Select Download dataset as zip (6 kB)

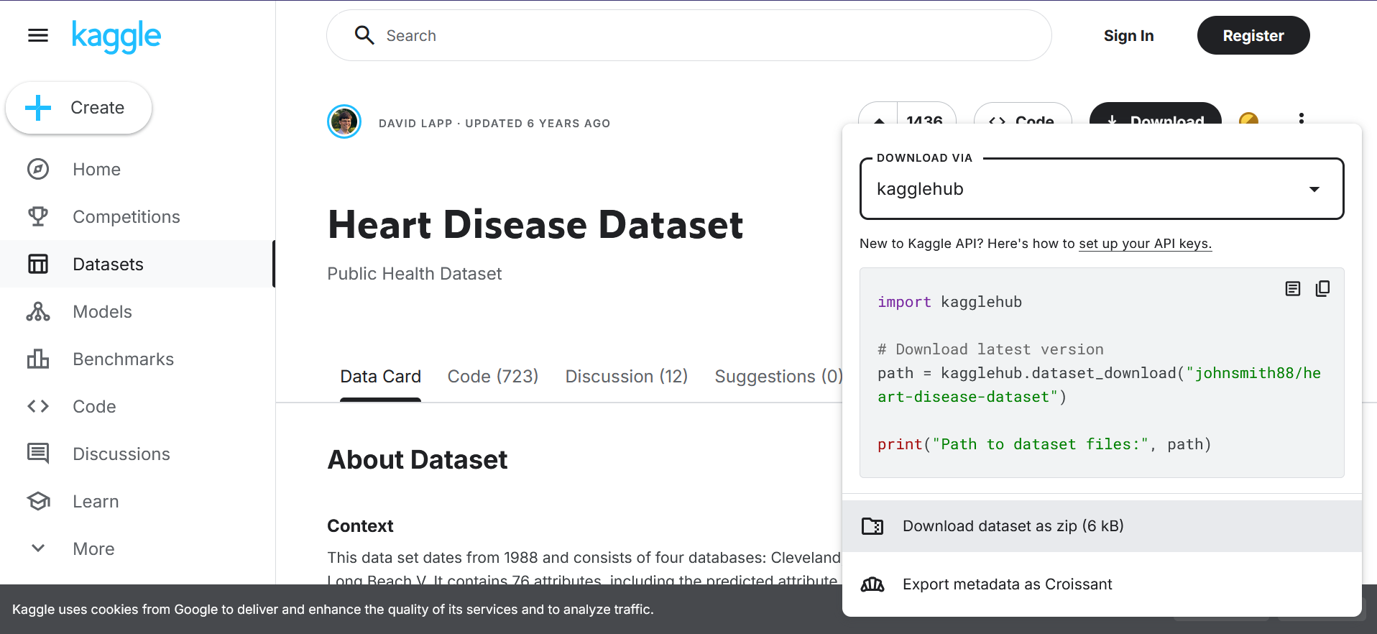(x=1102, y=526)
